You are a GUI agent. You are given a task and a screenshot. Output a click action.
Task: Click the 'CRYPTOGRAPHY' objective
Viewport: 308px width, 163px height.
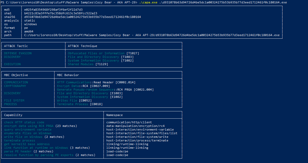[15, 86]
